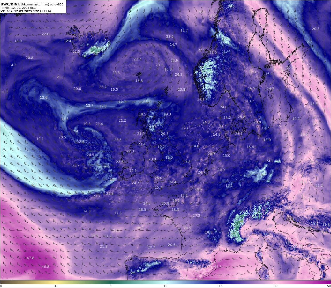The width and height of the screenshot is (331, 288).
Task: Select the 45.3 value near Spain's coast
Action: [218, 267]
